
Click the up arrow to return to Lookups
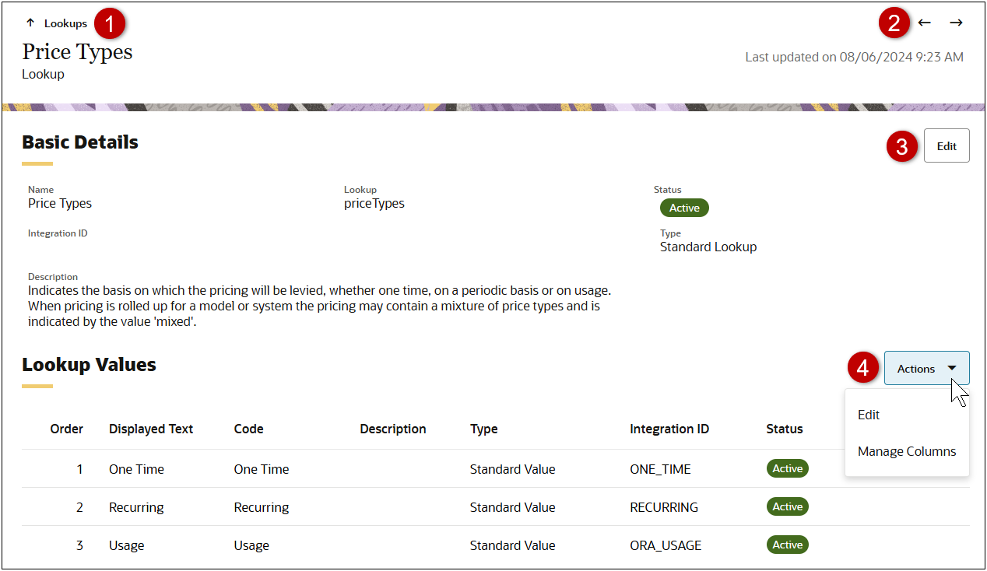(30, 23)
